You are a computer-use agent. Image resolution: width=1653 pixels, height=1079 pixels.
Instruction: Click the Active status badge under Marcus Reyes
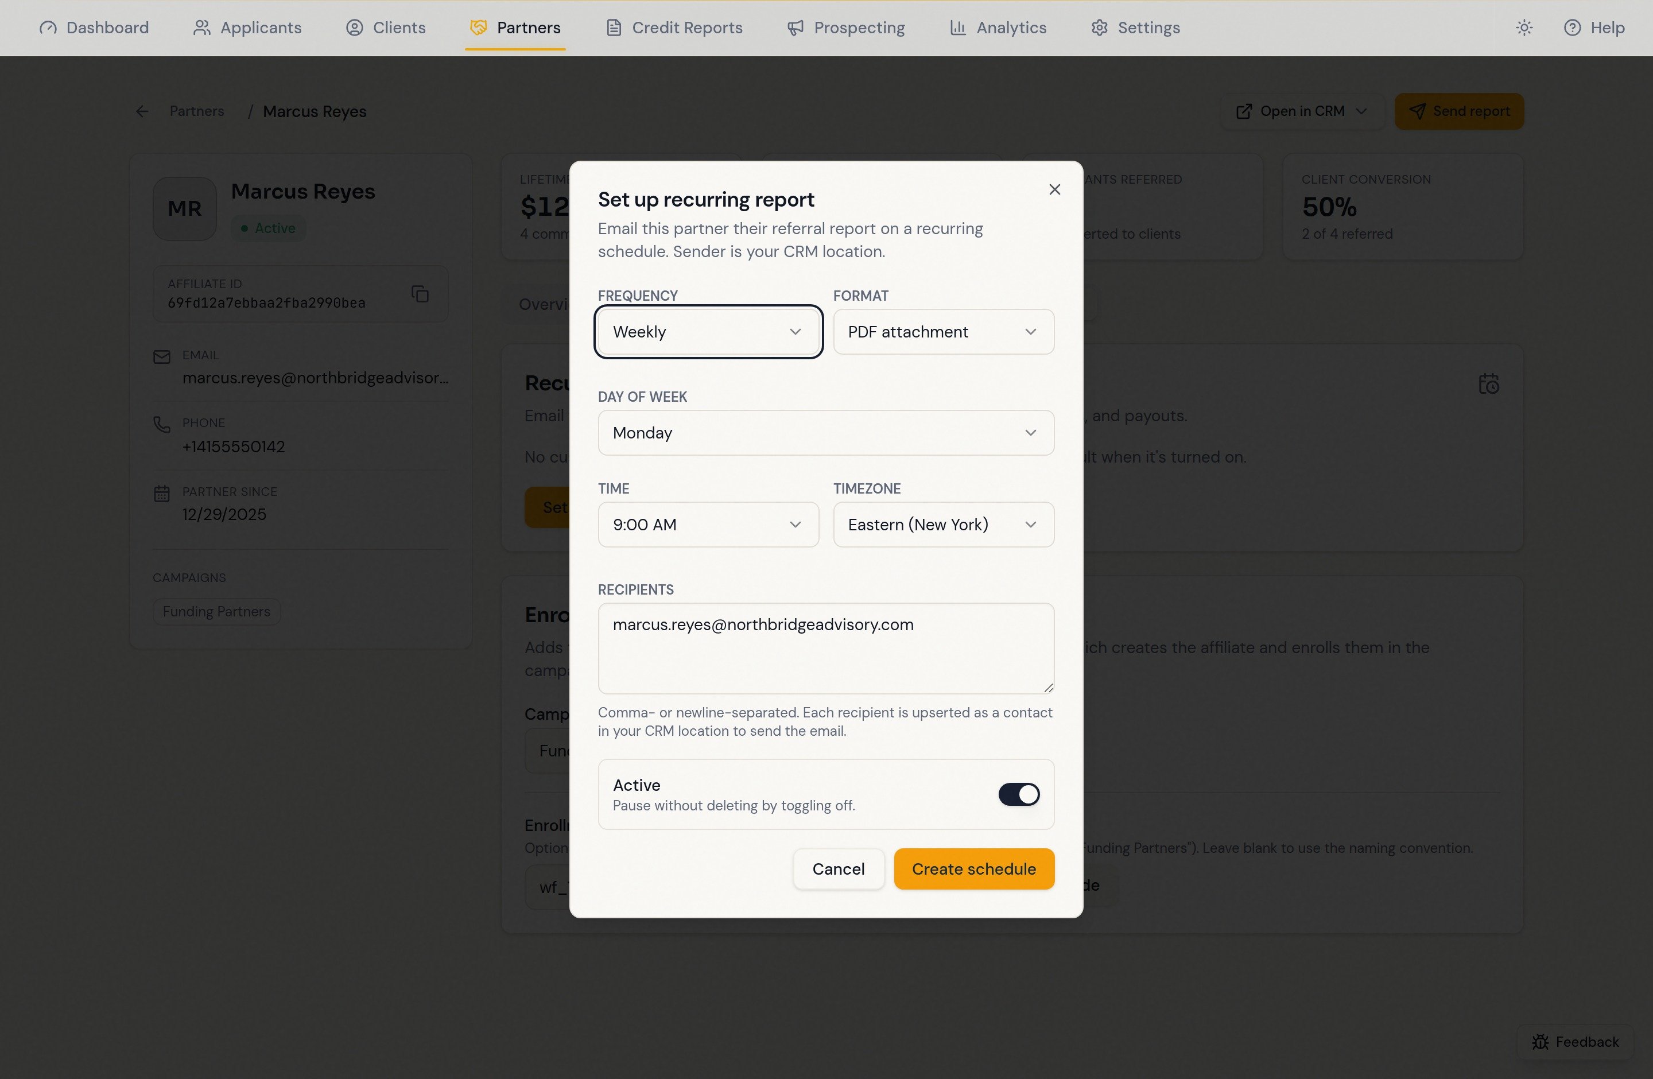click(x=268, y=228)
